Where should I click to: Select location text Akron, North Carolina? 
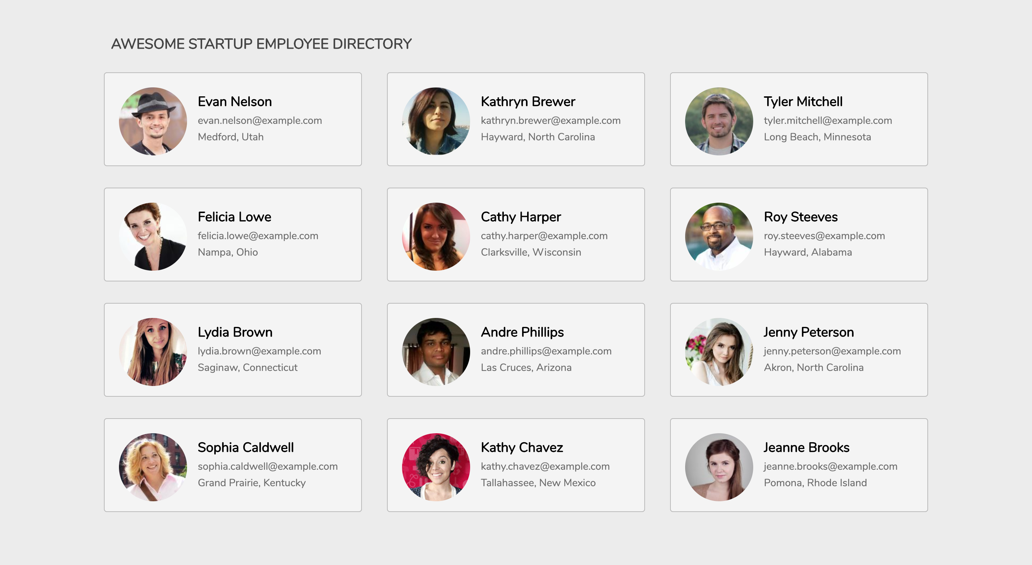814,368
